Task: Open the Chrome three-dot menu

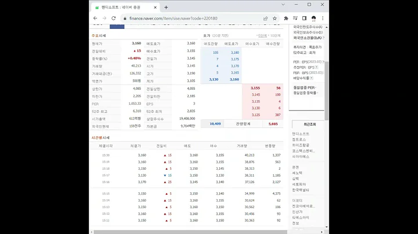Action: pos(323,19)
